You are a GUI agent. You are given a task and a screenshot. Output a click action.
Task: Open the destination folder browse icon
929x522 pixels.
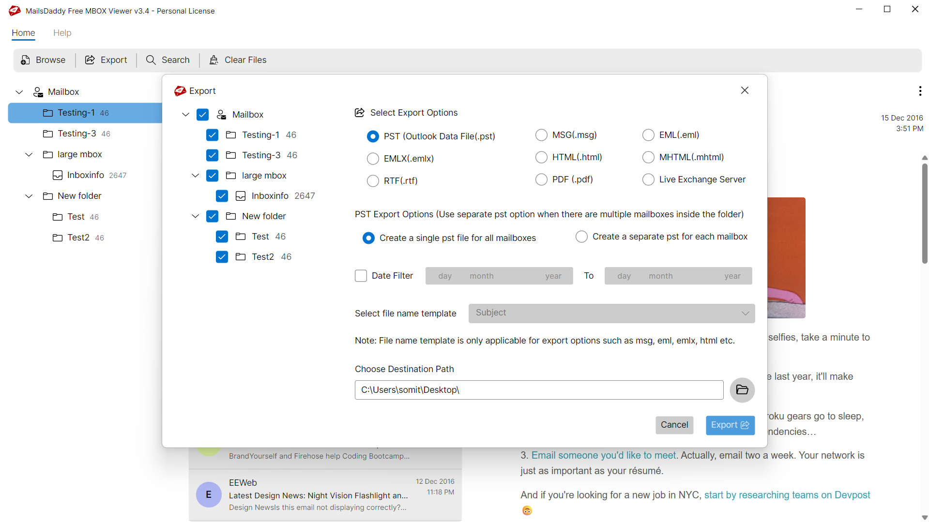point(742,390)
